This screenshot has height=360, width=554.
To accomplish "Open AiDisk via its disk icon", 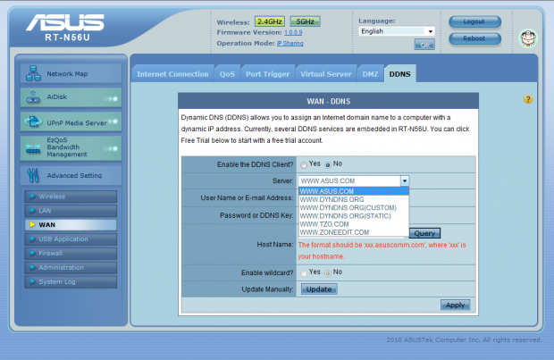I will point(33,97).
